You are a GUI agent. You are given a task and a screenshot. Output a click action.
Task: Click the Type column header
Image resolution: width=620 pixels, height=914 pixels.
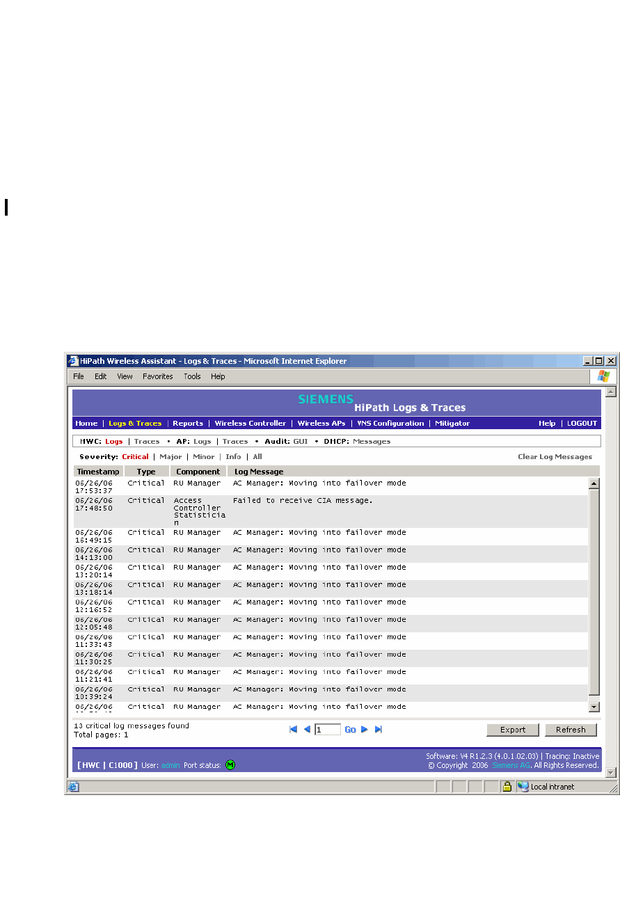(x=146, y=472)
